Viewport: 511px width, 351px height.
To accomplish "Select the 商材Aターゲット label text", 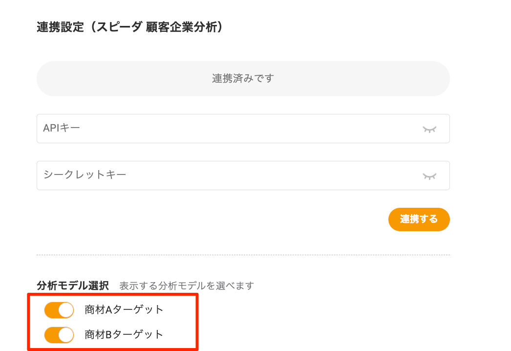I will click(x=124, y=309).
